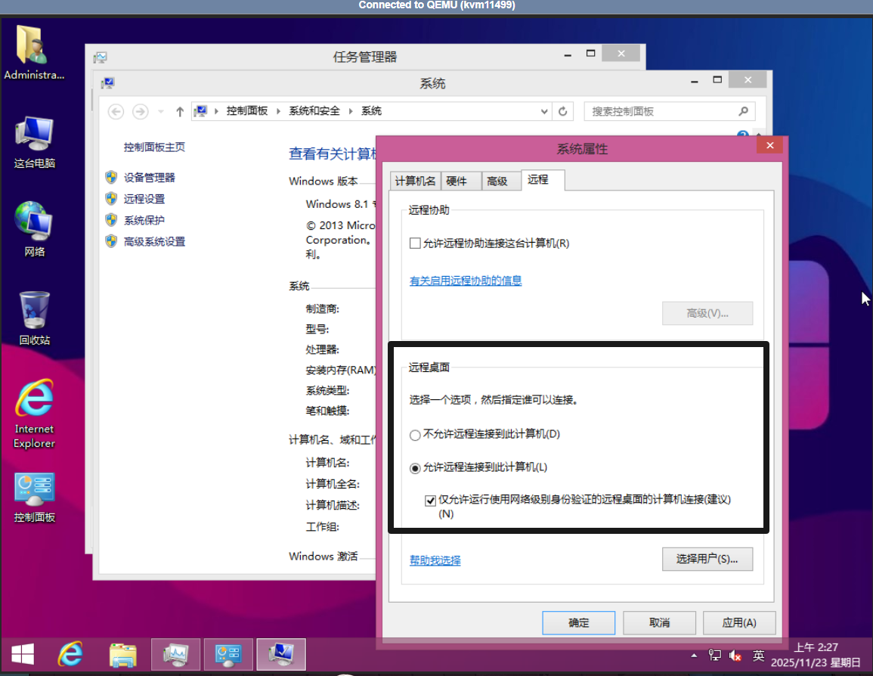873x676 pixels.
Task: Open the recent locations dropdown arrow
Action: pyautogui.click(x=159, y=112)
